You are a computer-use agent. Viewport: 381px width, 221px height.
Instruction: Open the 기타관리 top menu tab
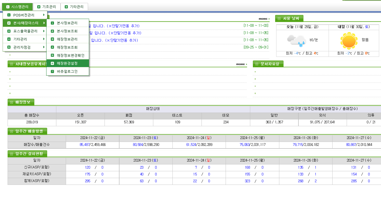(x=74, y=7)
